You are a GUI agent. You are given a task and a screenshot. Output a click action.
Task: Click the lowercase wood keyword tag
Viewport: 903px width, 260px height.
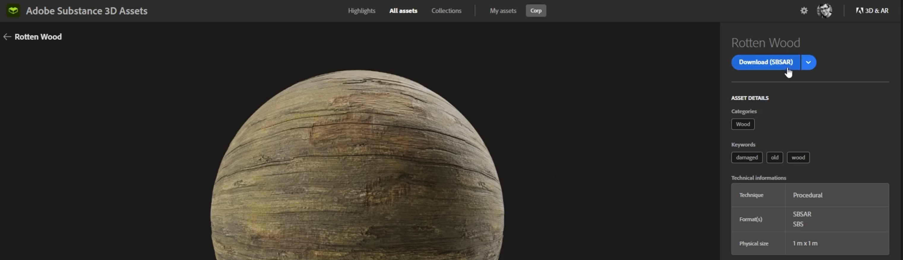798,158
